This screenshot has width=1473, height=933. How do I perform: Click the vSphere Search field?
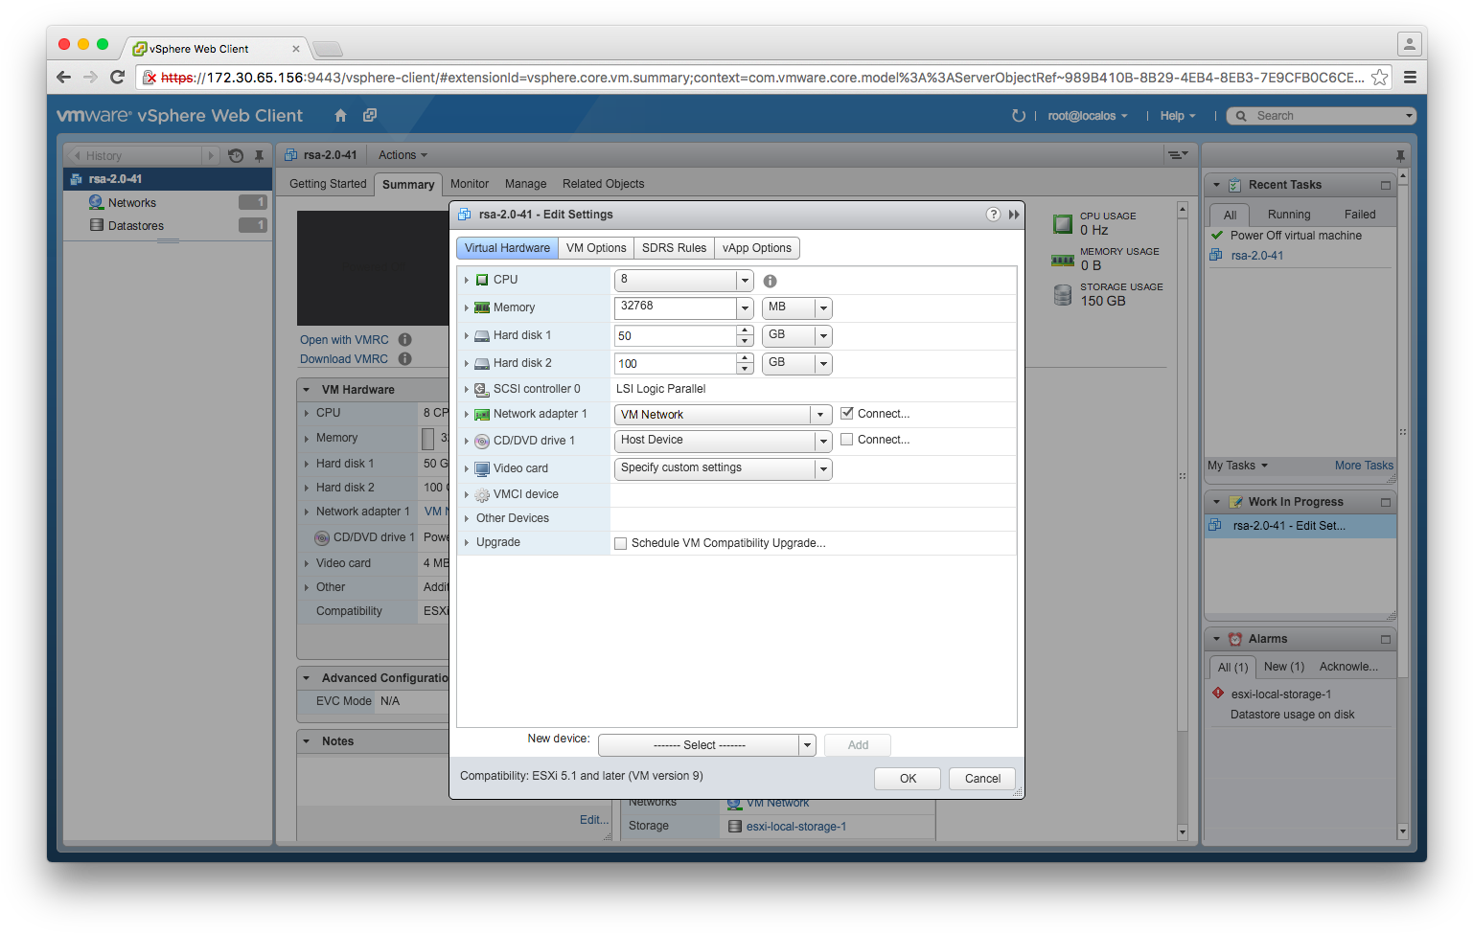pyautogui.click(x=1321, y=116)
